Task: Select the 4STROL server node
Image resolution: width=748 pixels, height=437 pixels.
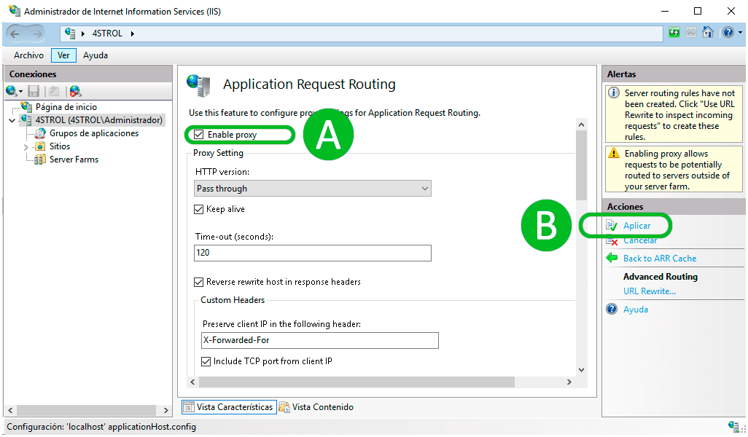Action: 98,120
